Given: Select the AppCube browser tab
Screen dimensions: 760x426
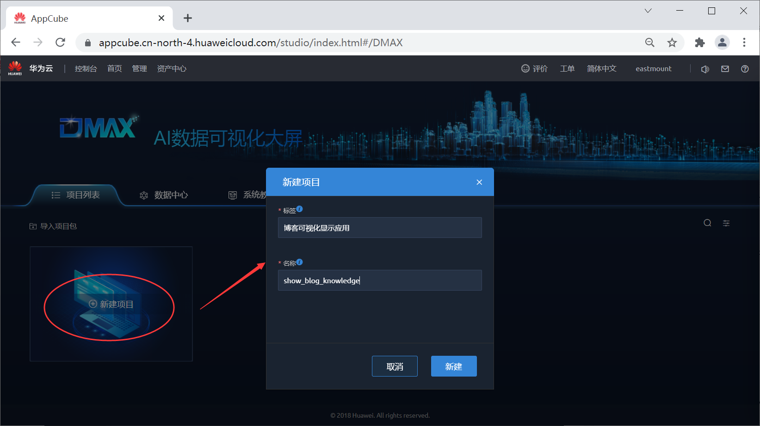Looking at the screenshot, I should [x=89, y=18].
